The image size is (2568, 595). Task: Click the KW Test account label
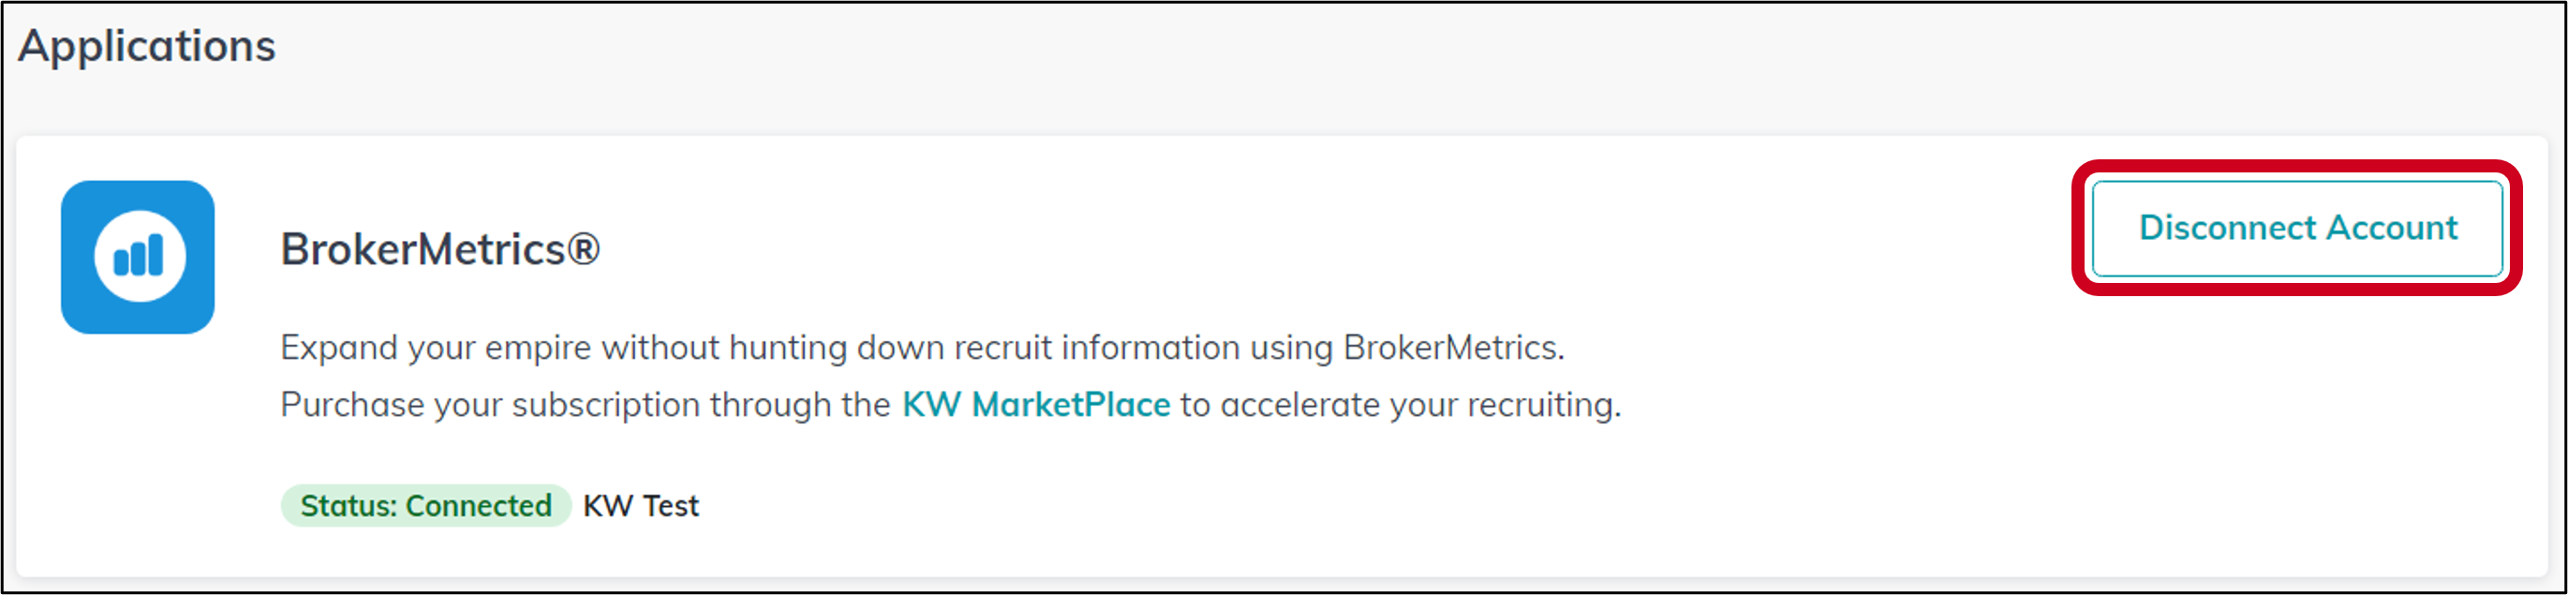642,505
